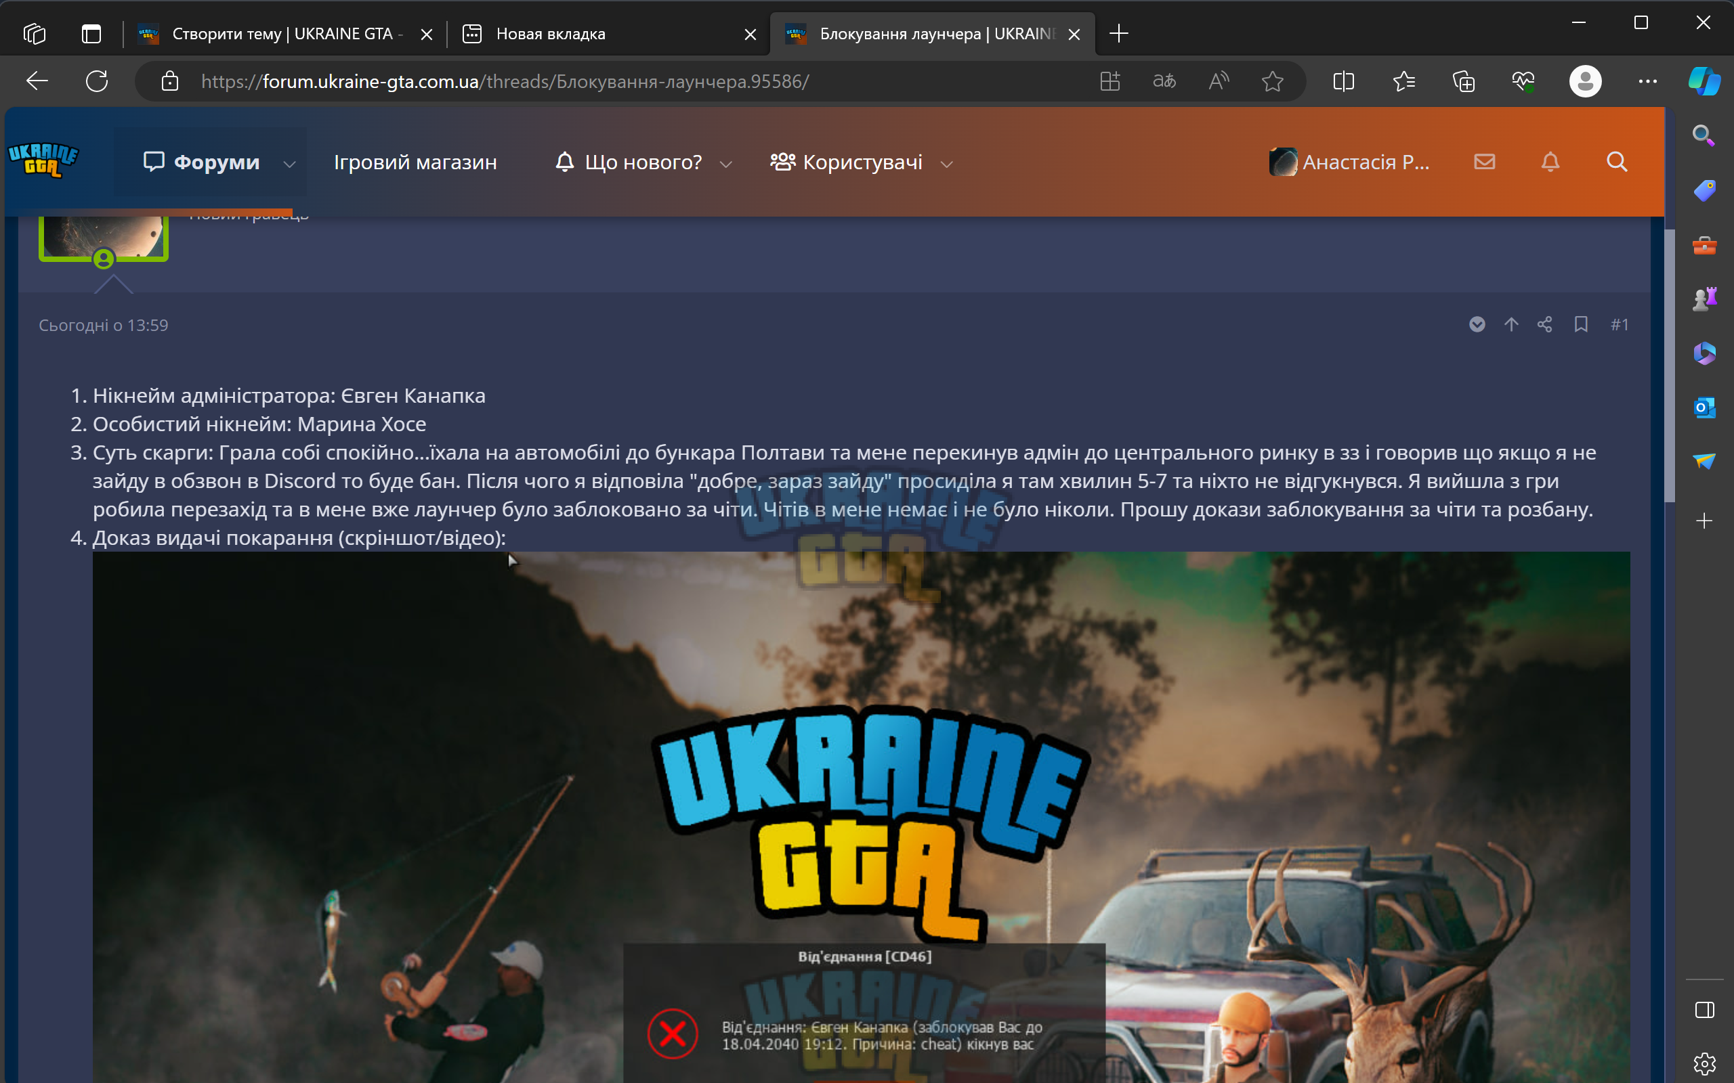Viewport: 1734px width, 1083px height.
Task: Open sidebar Search icon
Action: coord(1704,135)
